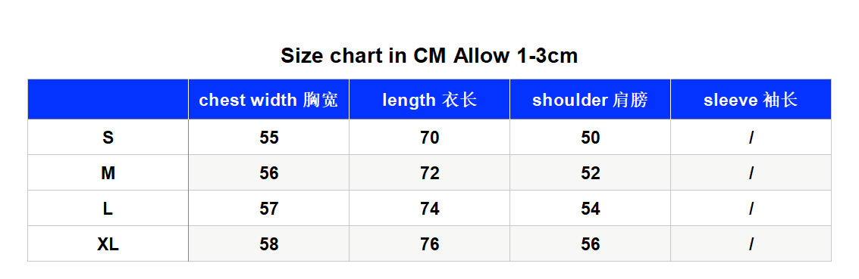Select length value 70
Viewport: 859px width, 279px height.
(x=429, y=138)
